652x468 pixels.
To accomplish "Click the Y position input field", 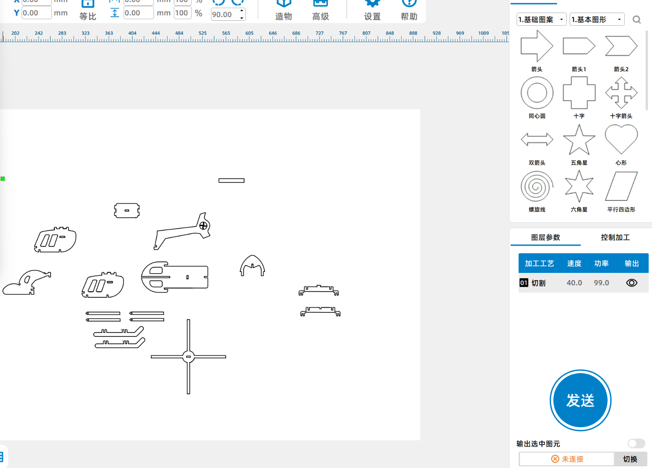I will pos(36,13).
